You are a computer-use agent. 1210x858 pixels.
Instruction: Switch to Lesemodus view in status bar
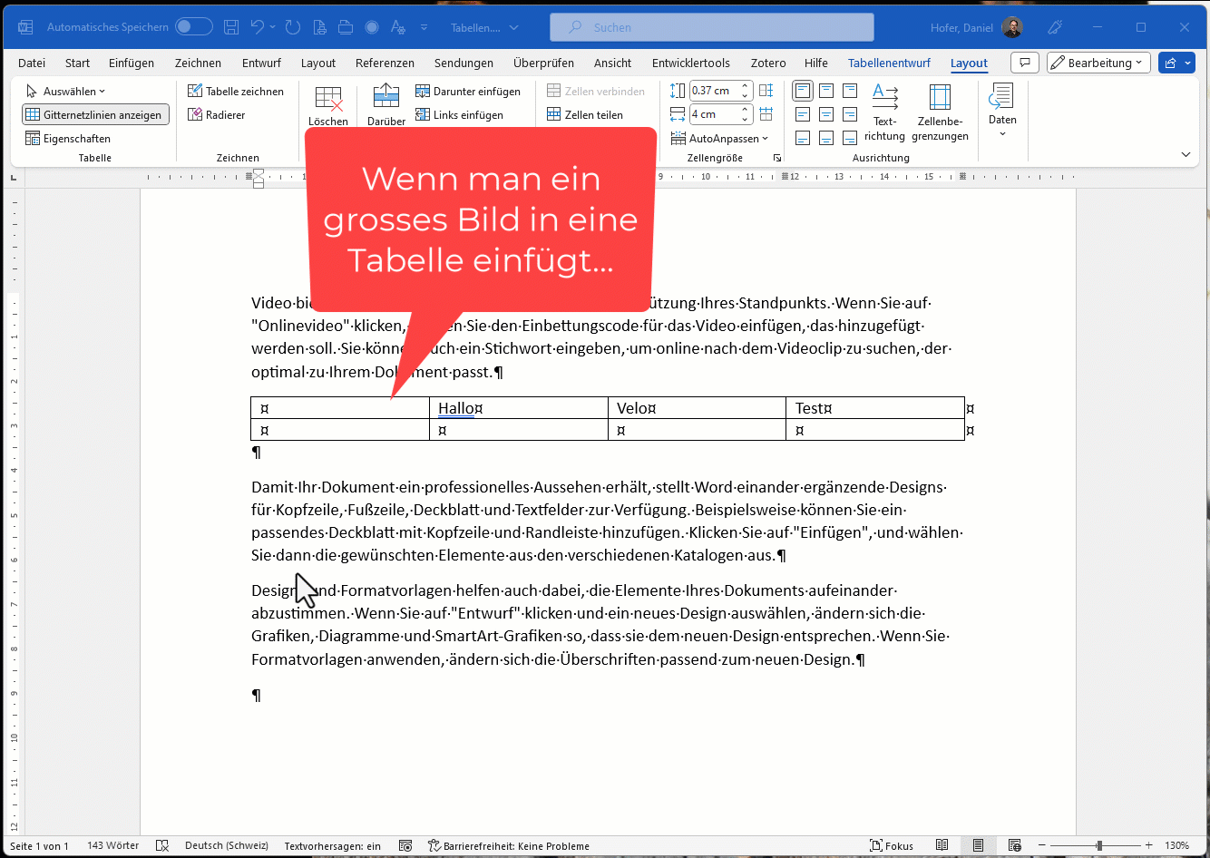coord(942,845)
